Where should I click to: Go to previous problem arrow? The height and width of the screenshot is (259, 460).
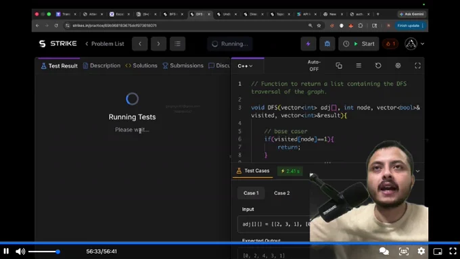click(140, 44)
